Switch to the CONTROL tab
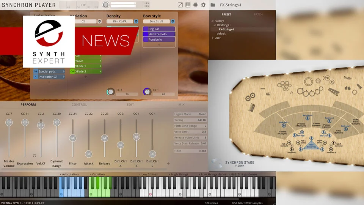The height and width of the screenshot is (205, 364). click(79, 105)
